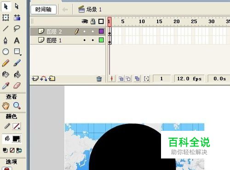Insert a layer folder
This screenshot has width=230, height=170.
[52, 78]
